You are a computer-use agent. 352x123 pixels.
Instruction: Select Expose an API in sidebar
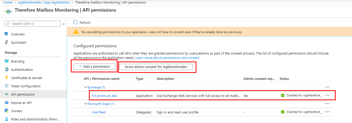(x=22, y=103)
